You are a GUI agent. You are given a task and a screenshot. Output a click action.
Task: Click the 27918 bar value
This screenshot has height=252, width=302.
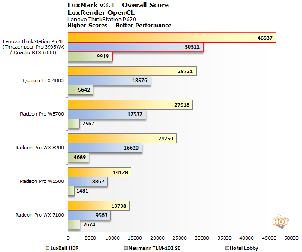[x=182, y=105]
